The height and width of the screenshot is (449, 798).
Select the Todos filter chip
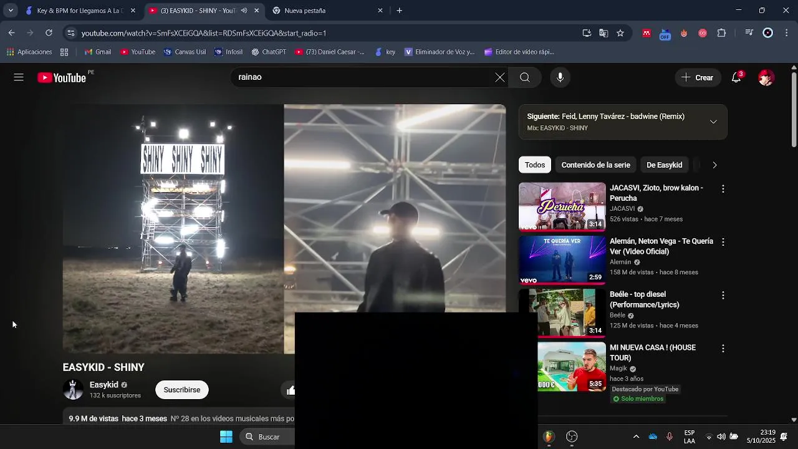pos(535,165)
